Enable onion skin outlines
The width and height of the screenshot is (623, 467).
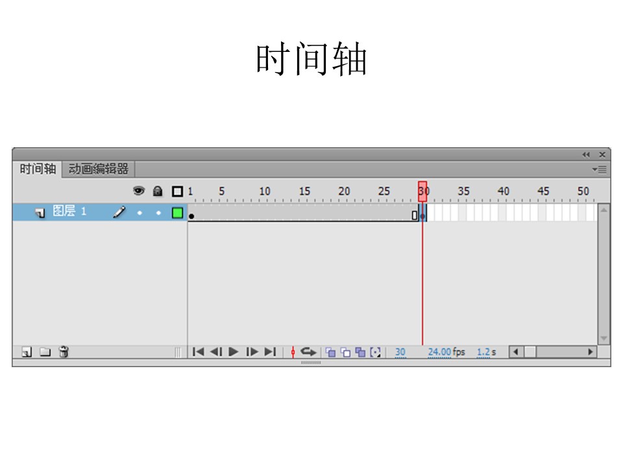(345, 352)
